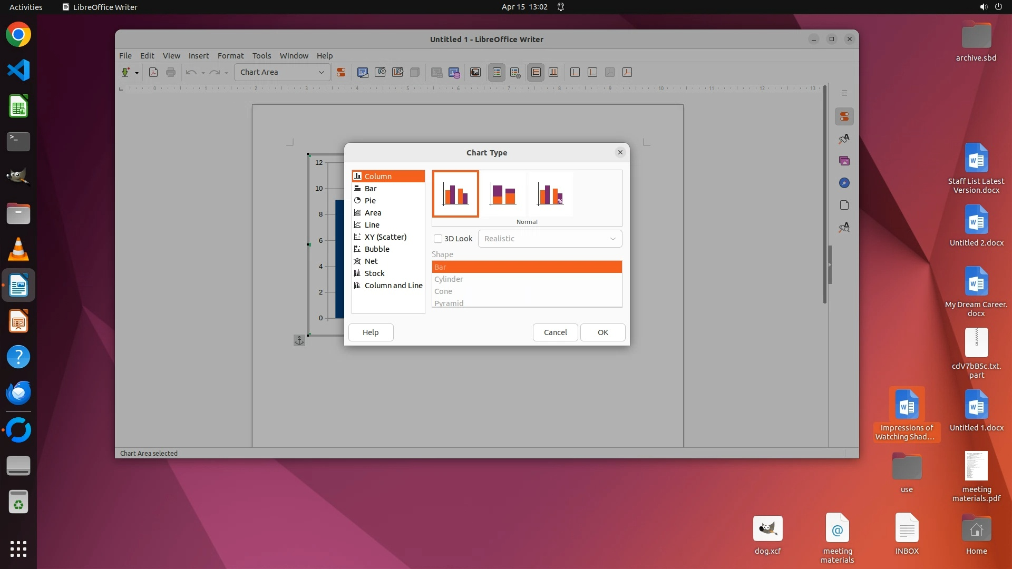Image resolution: width=1012 pixels, height=569 pixels.
Task: Click Cancel in the Chart Type dialog
Action: tap(555, 332)
